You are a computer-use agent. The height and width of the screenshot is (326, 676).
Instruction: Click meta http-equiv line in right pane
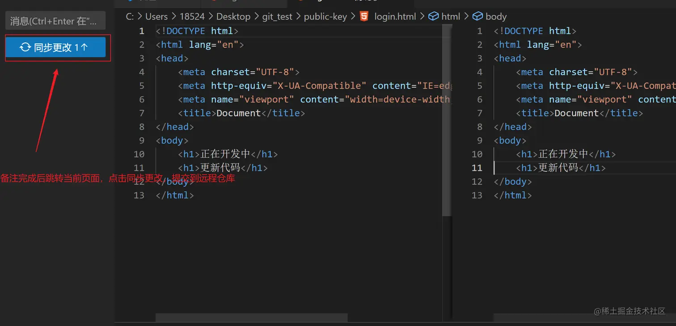coord(596,86)
